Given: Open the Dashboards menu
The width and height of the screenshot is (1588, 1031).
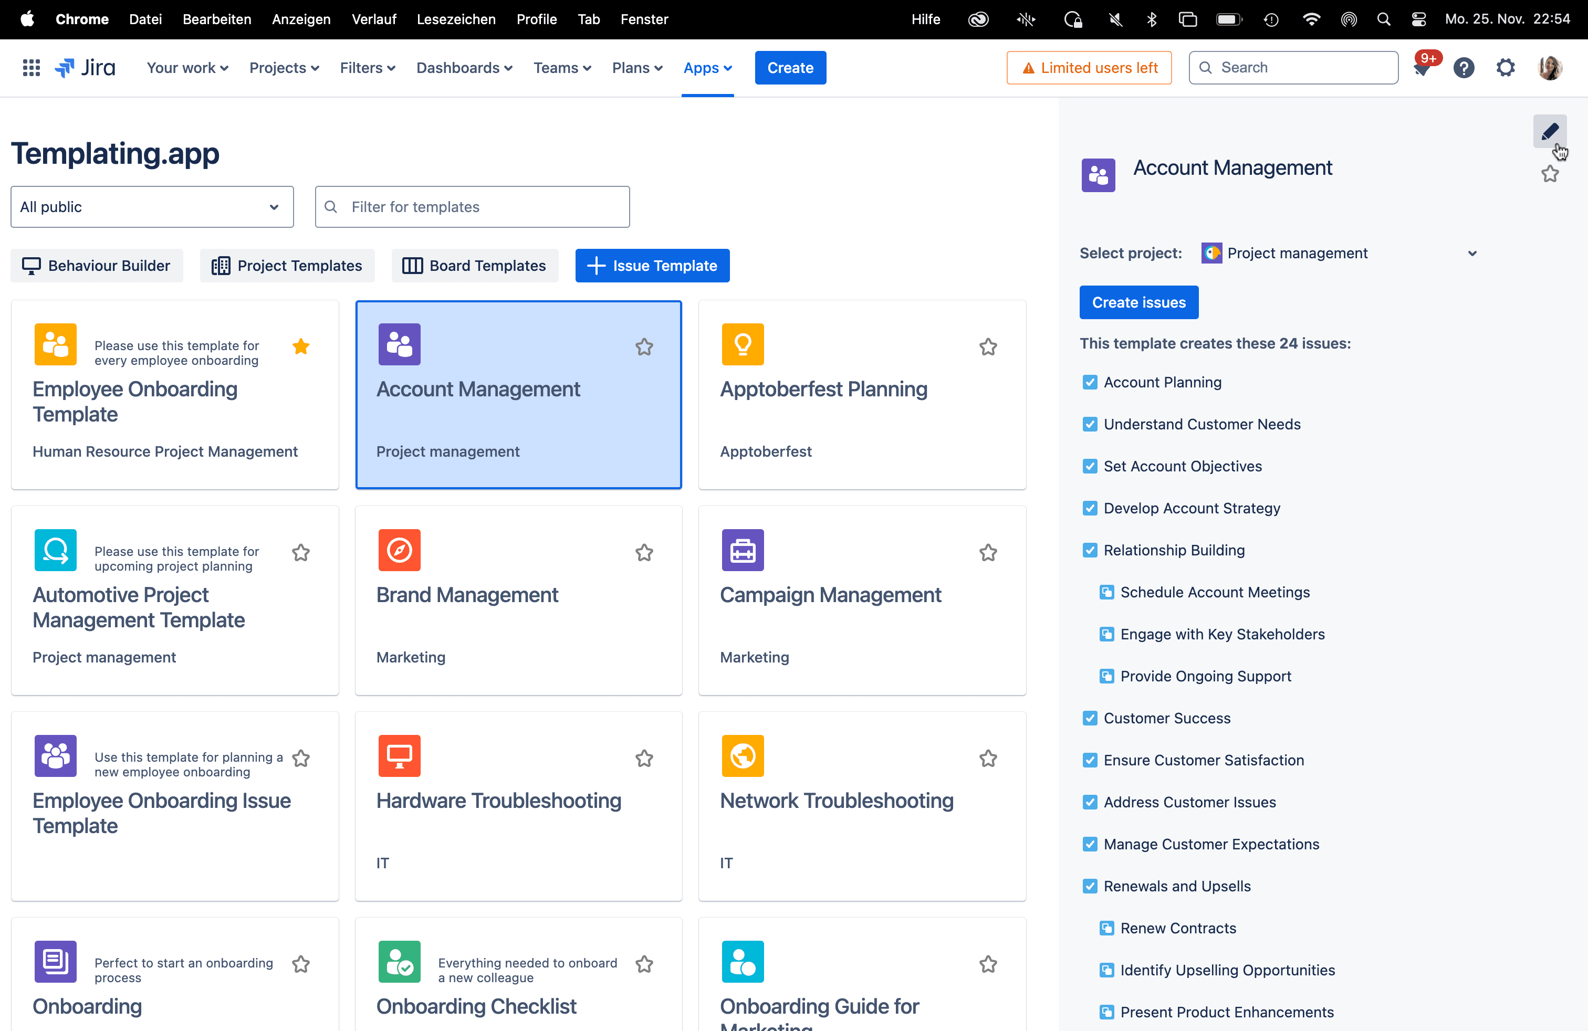Looking at the screenshot, I should click(464, 67).
